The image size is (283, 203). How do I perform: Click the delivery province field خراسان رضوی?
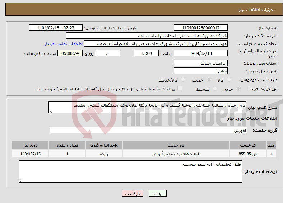click(200, 63)
